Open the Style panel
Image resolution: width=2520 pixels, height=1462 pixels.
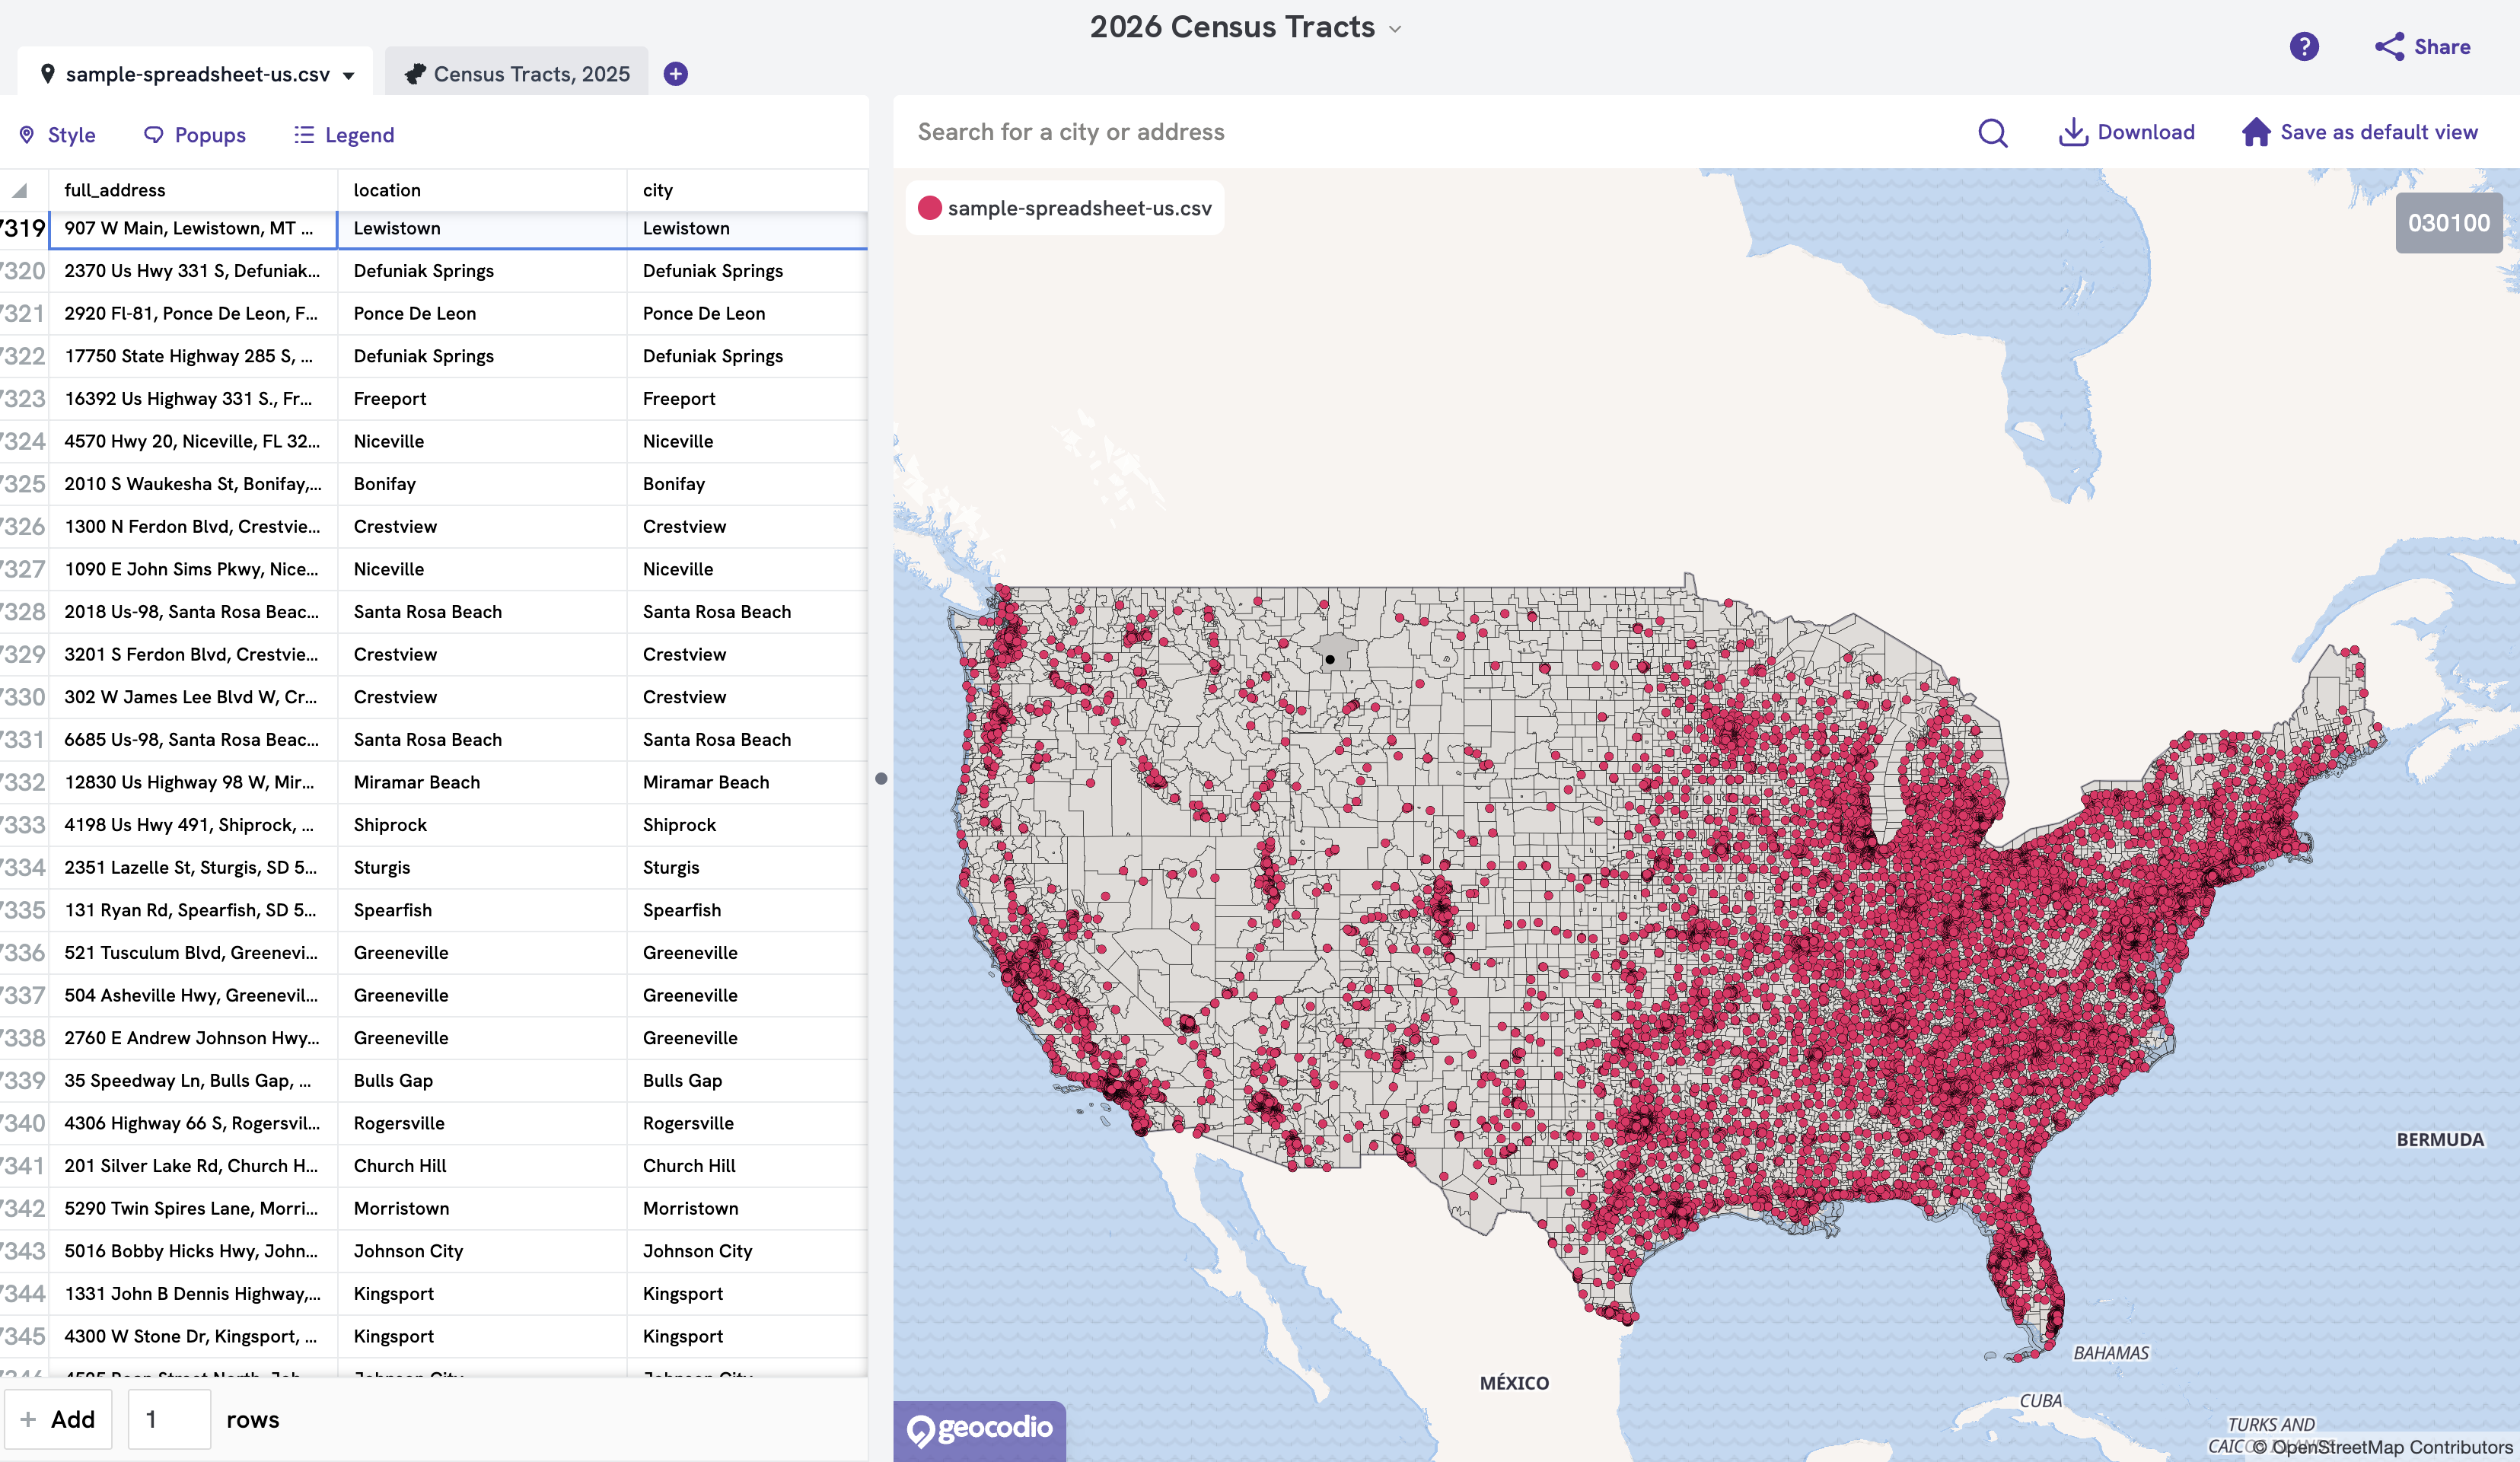click(x=57, y=135)
